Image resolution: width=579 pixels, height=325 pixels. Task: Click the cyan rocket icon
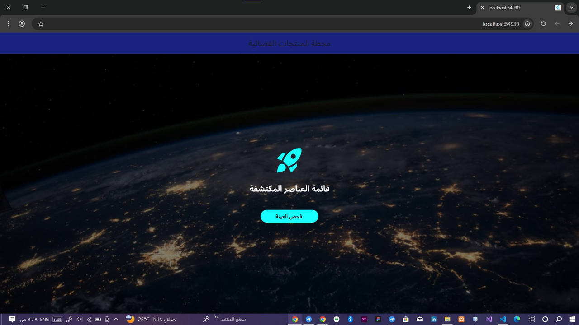pyautogui.click(x=289, y=160)
